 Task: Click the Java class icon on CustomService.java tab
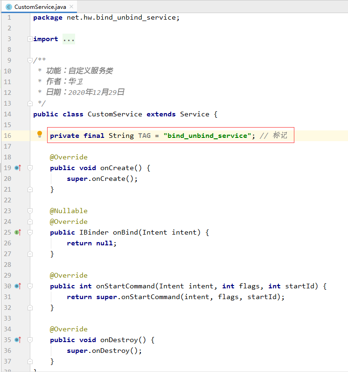(9, 7)
